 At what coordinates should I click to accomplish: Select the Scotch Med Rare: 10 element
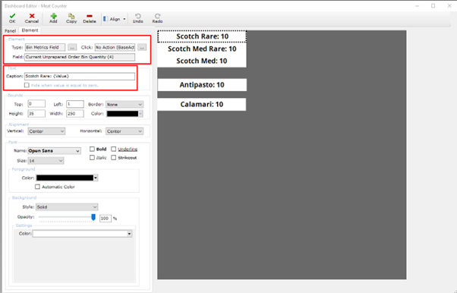[202, 49]
